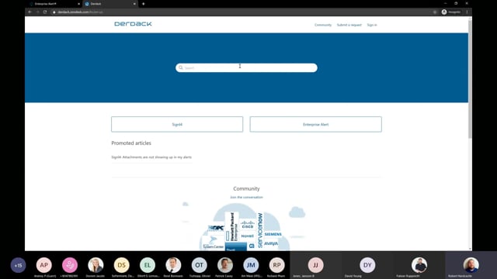
Task: Select participant tile JJ
Action: point(316,265)
